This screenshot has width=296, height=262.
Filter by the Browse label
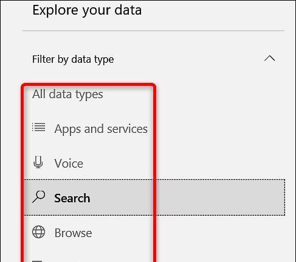73,233
